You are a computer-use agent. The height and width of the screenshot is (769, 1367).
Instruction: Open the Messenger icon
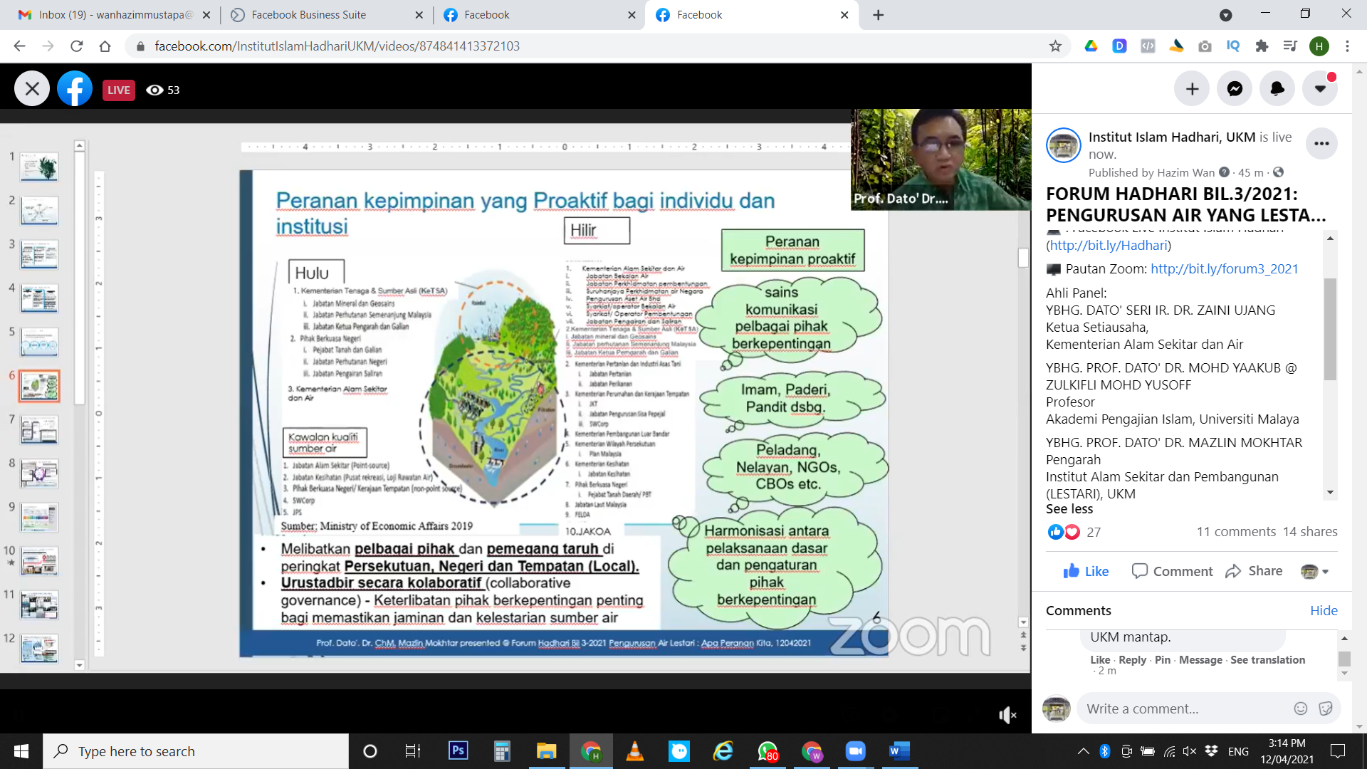pos(1235,89)
